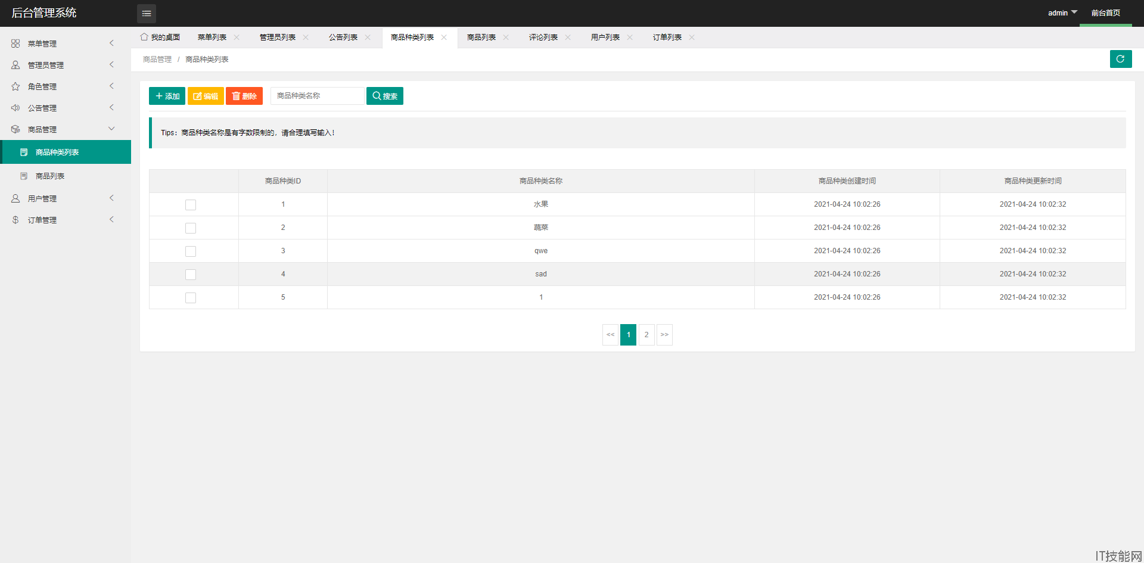Close the 评论列表 tab
Viewport: 1144px width, 563px height.
(568, 37)
